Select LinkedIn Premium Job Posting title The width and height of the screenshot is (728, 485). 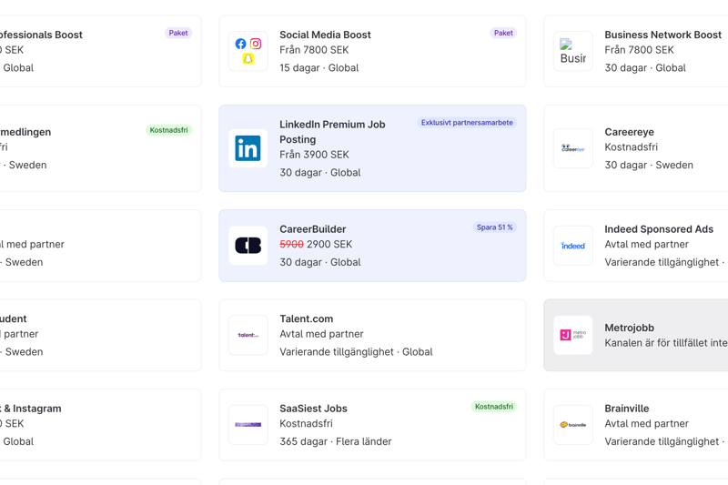coord(332,132)
